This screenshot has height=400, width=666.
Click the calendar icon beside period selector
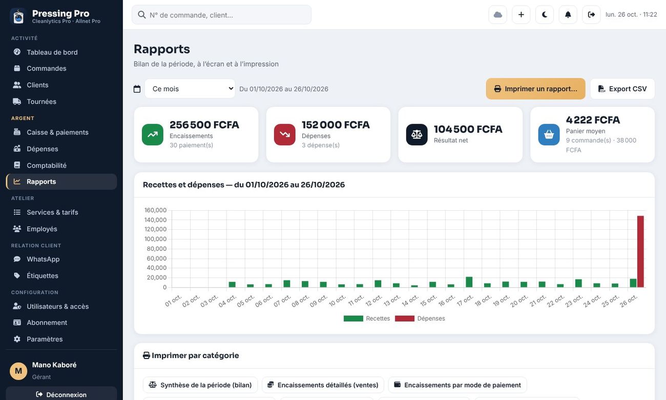coord(137,89)
